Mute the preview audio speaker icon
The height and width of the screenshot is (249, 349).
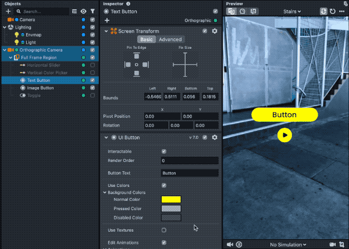(x=230, y=244)
